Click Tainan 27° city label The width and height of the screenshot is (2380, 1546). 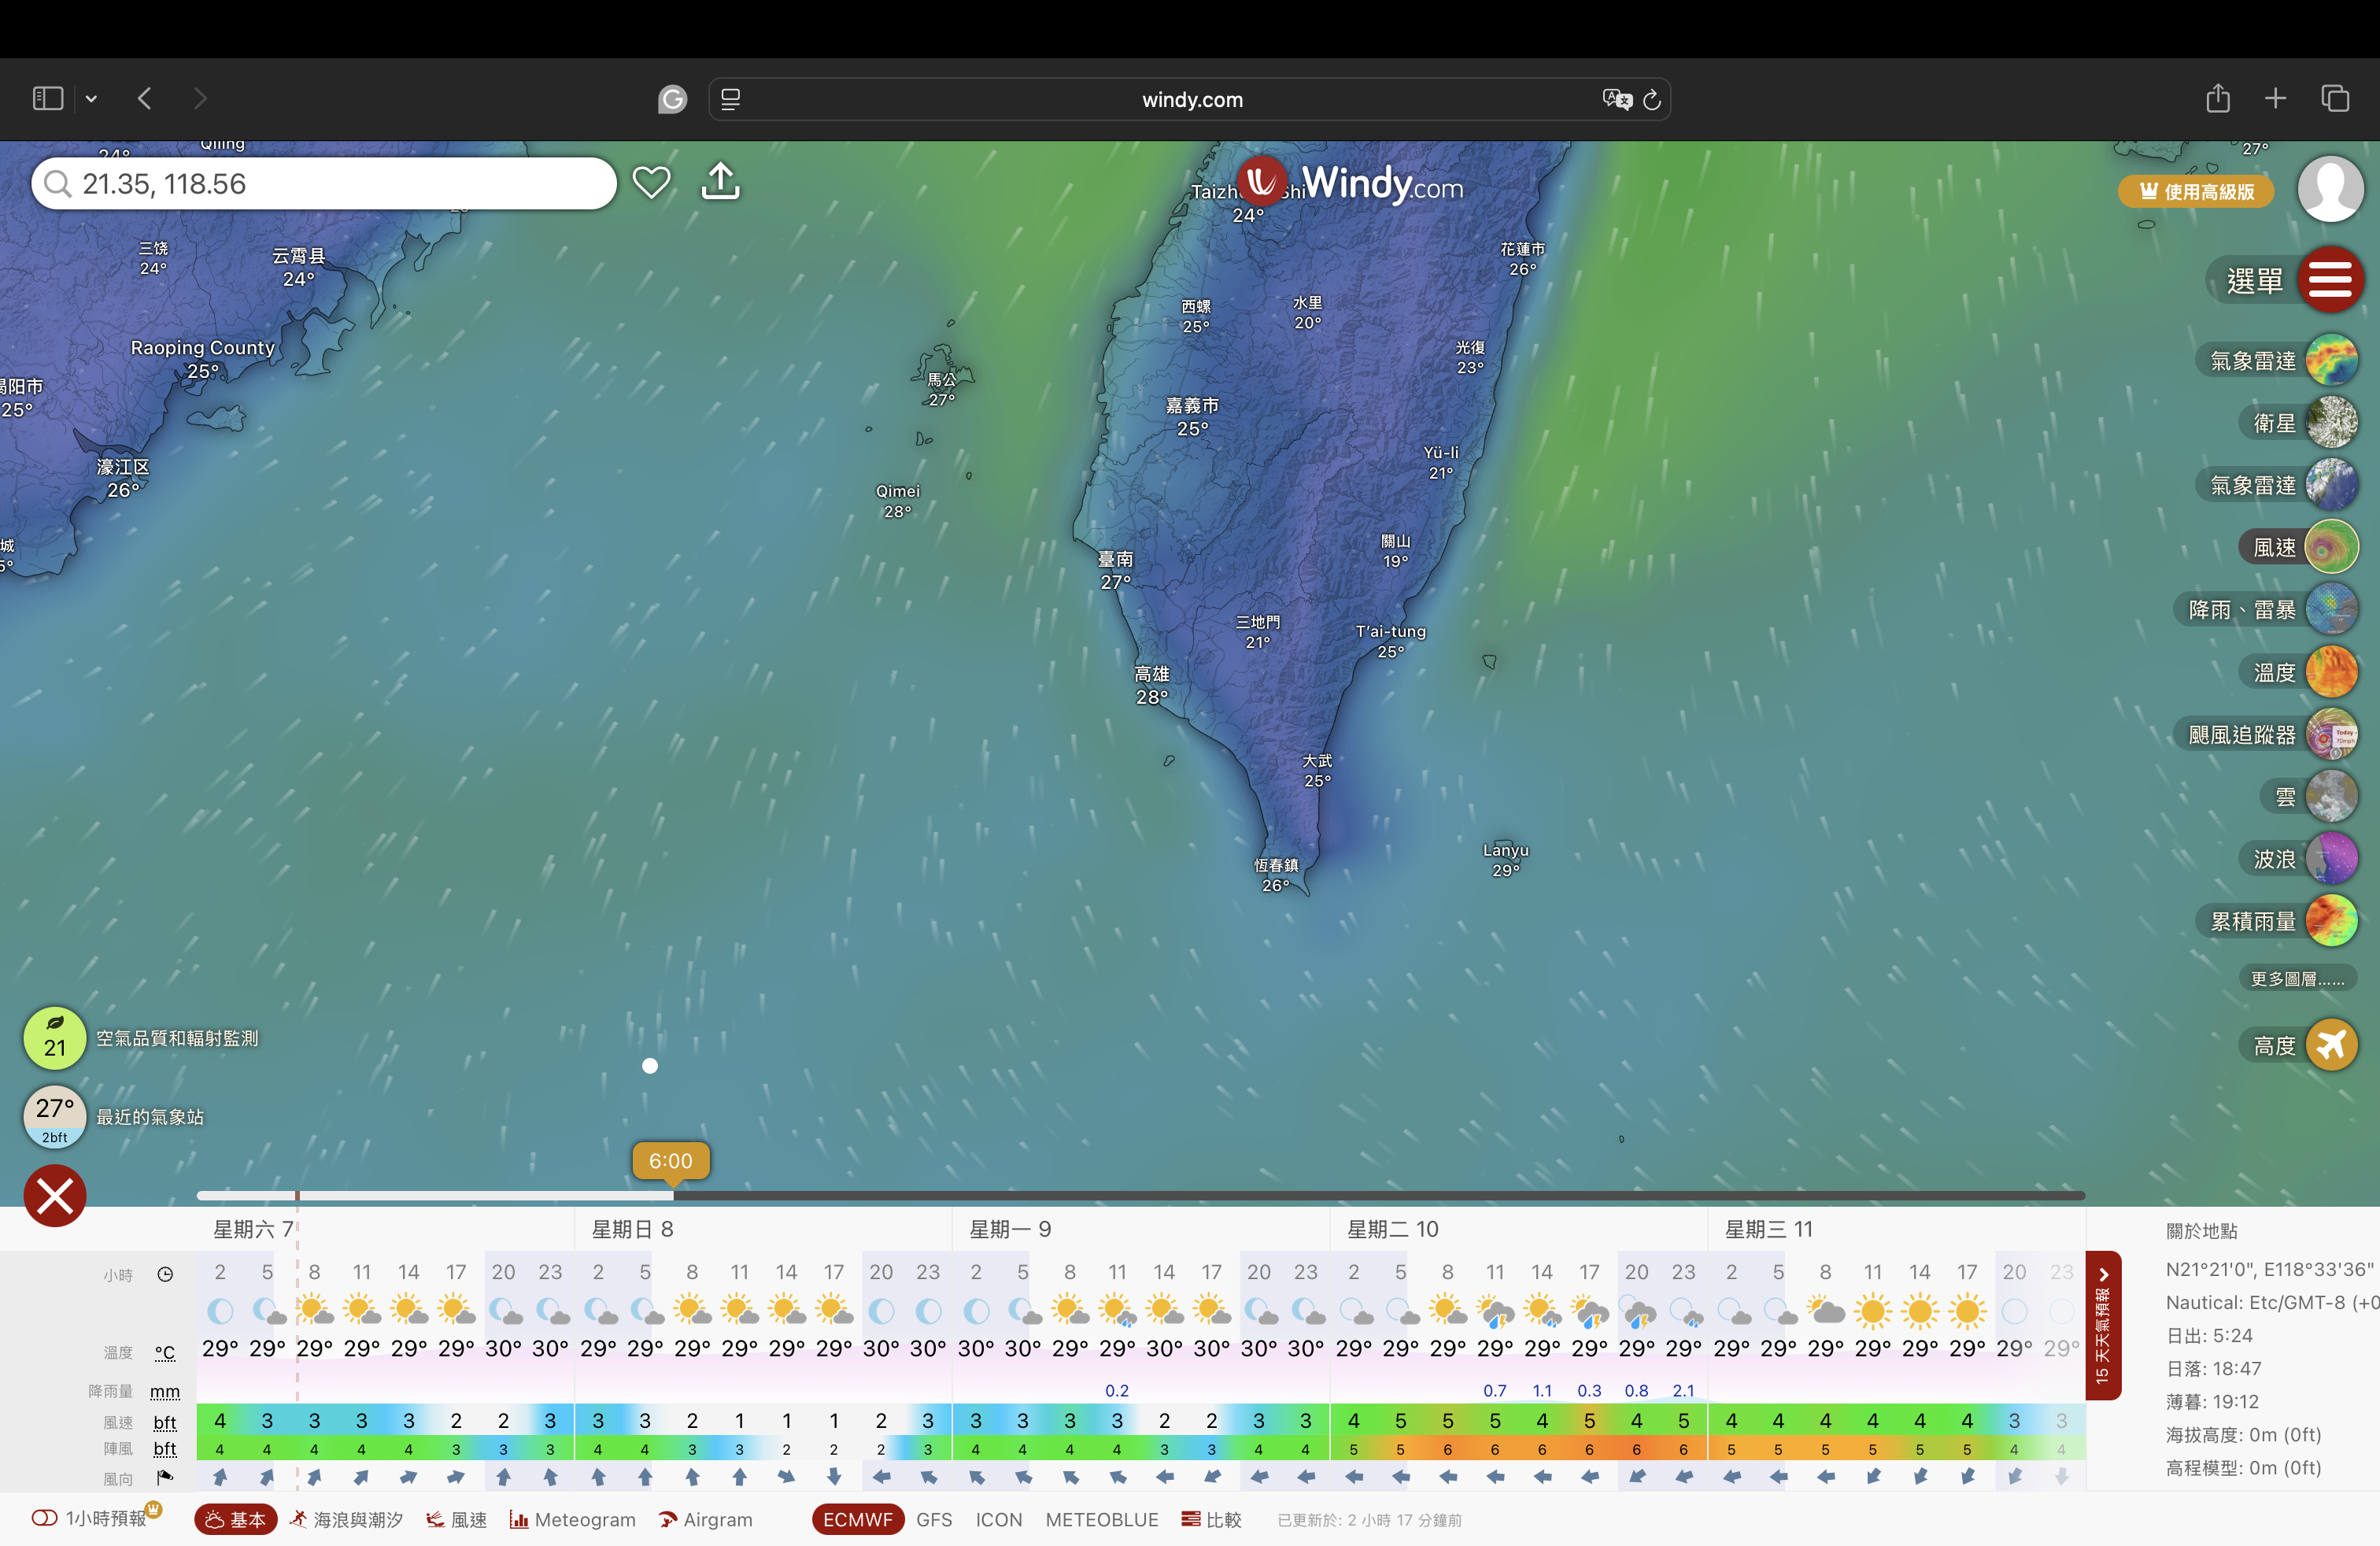click(x=1116, y=570)
